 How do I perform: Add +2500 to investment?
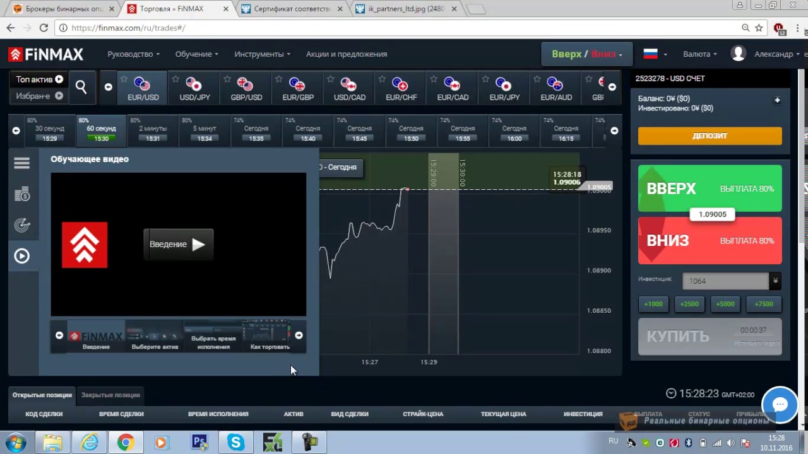(689, 304)
